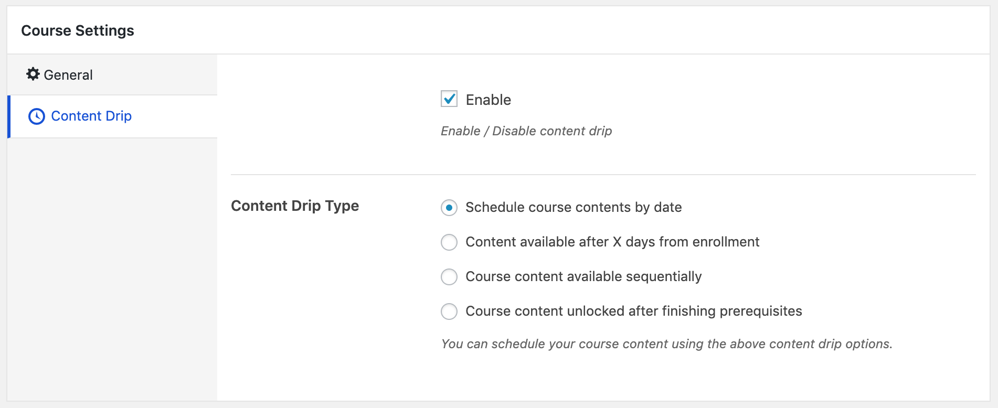Click the 'Schedule course contents by date' label
Viewport: 998px width, 408px height.
[574, 208]
